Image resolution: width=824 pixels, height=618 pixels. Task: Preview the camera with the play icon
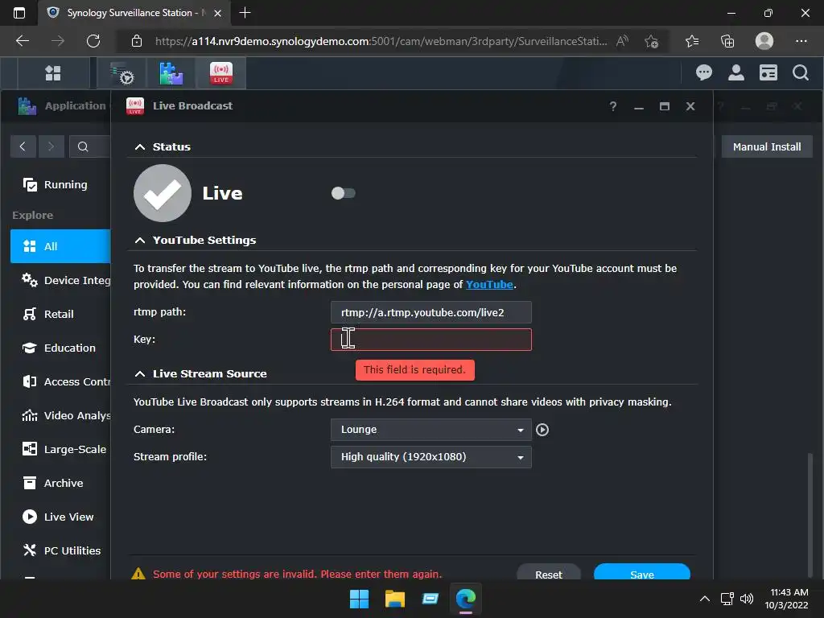542,430
